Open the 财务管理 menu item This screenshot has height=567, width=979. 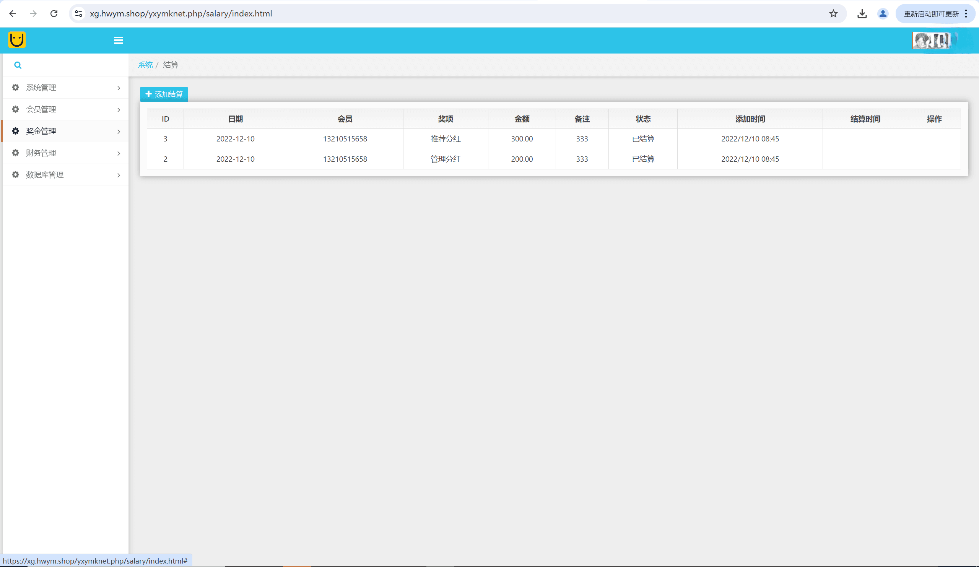[41, 153]
